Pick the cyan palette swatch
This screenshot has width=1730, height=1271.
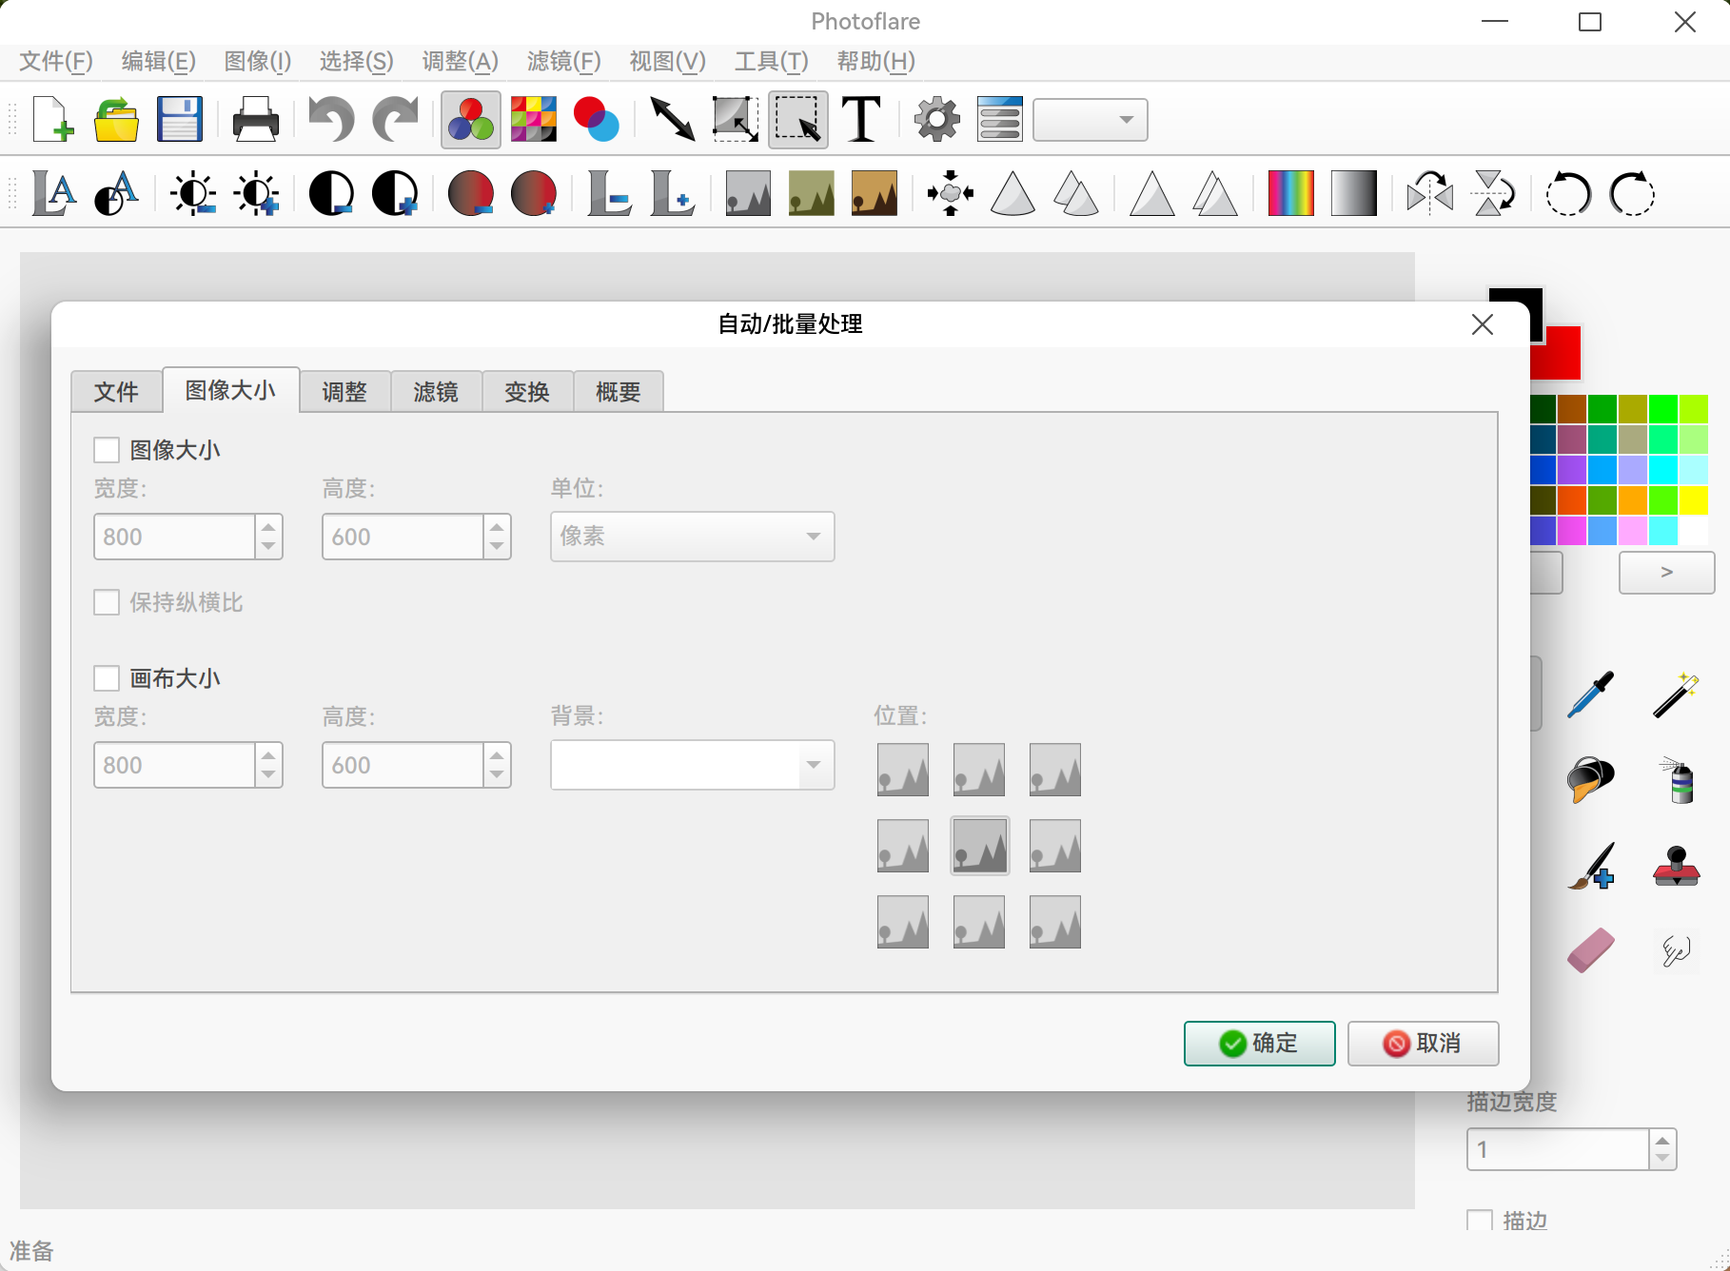tap(1663, 470)
